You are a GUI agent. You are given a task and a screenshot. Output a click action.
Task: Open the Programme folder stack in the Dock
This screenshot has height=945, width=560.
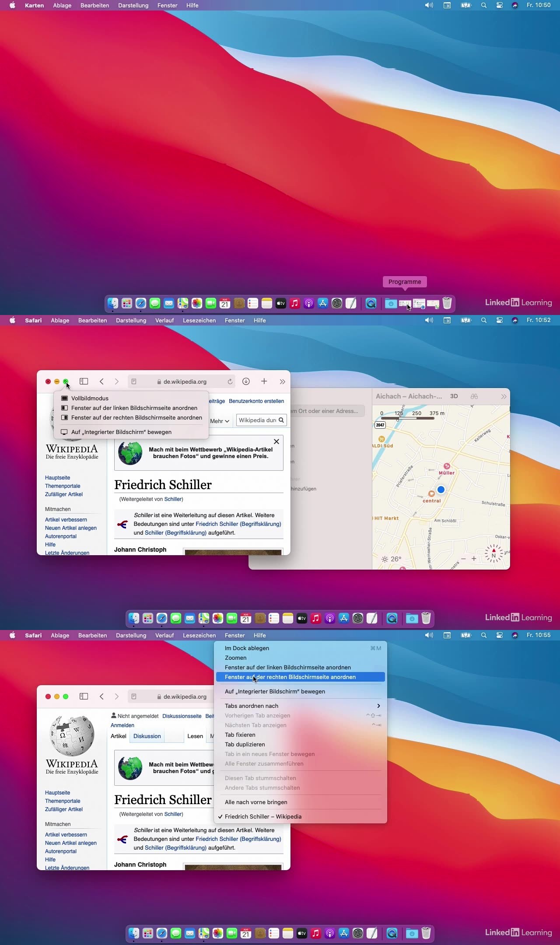[405, 303]
